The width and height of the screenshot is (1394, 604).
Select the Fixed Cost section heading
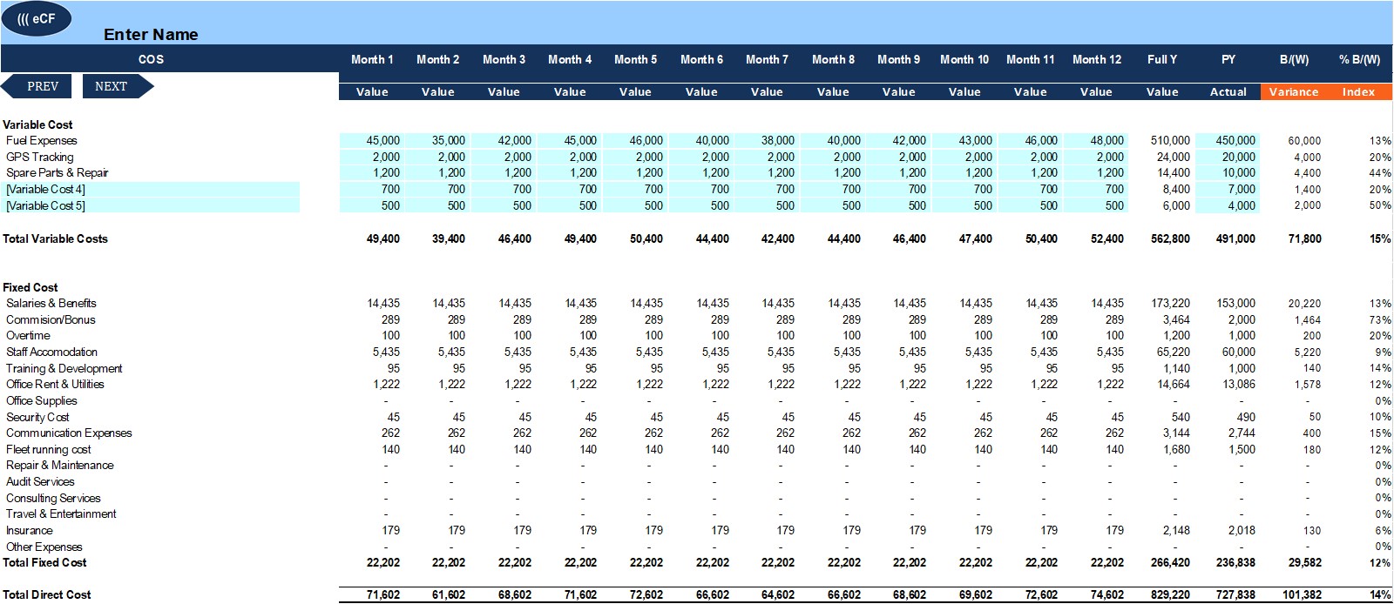30,287
